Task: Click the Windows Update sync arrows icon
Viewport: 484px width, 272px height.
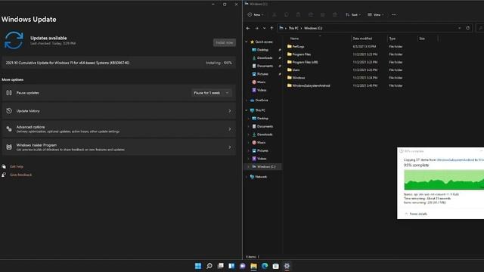Action: coord(14,40)
